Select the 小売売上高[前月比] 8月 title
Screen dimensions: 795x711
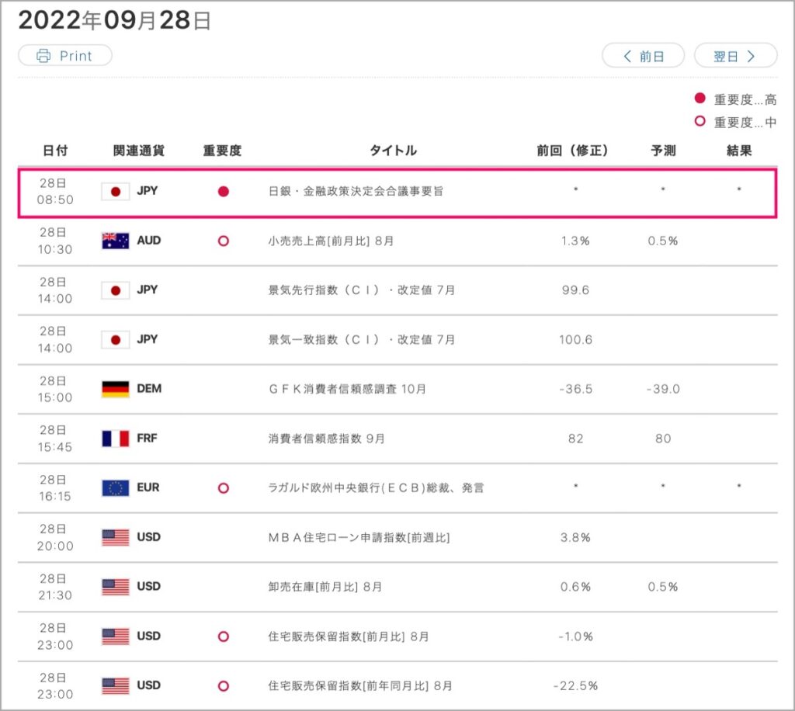[331, 241]
